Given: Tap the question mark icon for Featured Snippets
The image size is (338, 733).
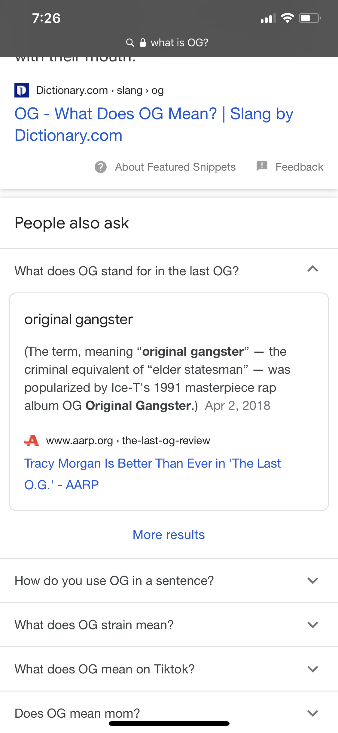Looking at the screenshot, I should [101, 167].
